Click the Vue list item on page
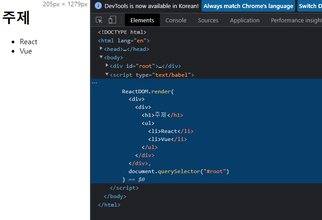Image resolution: width=322 pixels, height=220 pixels. click(x=26, y=51)
